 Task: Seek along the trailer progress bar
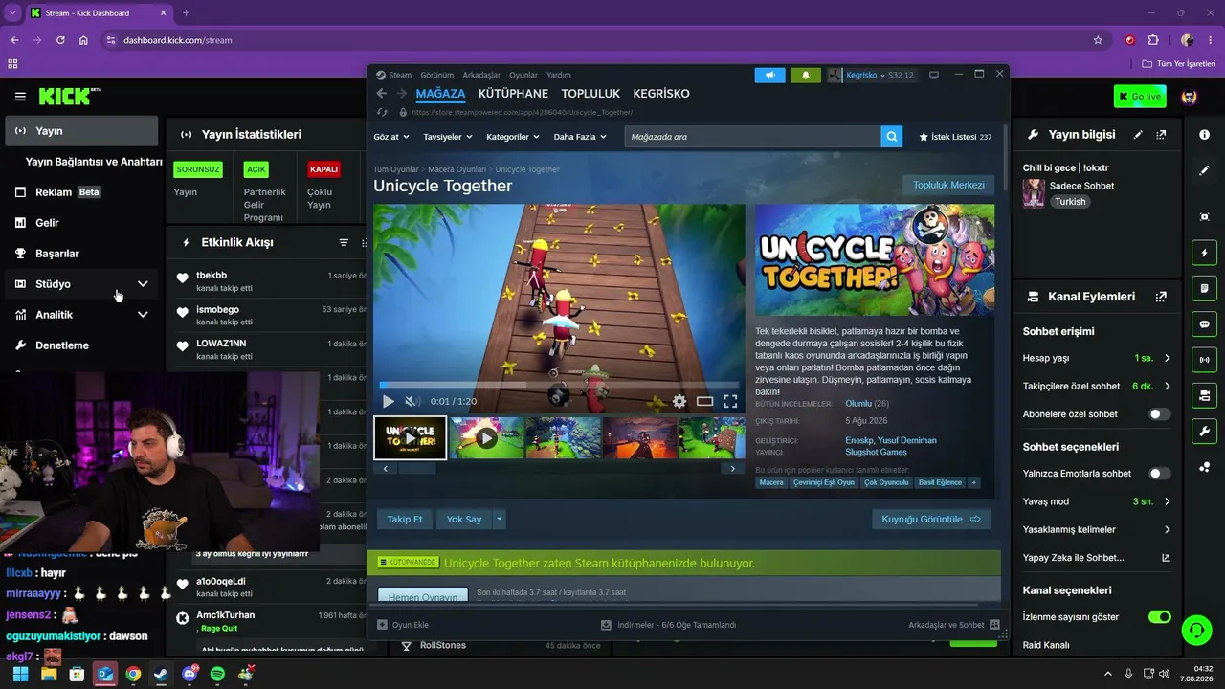tap(557, 385)
